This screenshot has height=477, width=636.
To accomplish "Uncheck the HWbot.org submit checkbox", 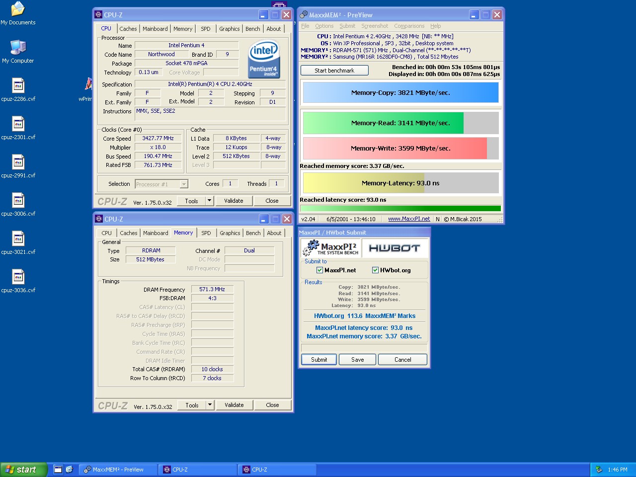I will pyautogui.click(x=375, y=270).
